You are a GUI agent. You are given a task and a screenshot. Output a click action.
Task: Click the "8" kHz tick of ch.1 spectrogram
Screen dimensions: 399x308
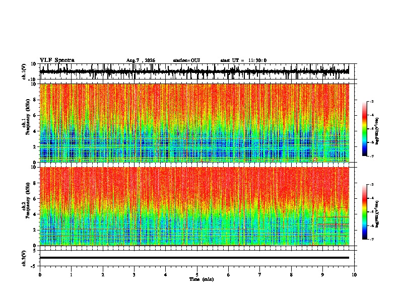point(35,100)
